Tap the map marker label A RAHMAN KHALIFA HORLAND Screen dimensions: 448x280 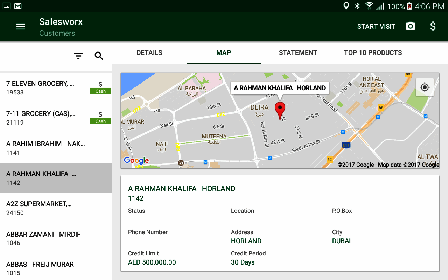pos(280,88)
